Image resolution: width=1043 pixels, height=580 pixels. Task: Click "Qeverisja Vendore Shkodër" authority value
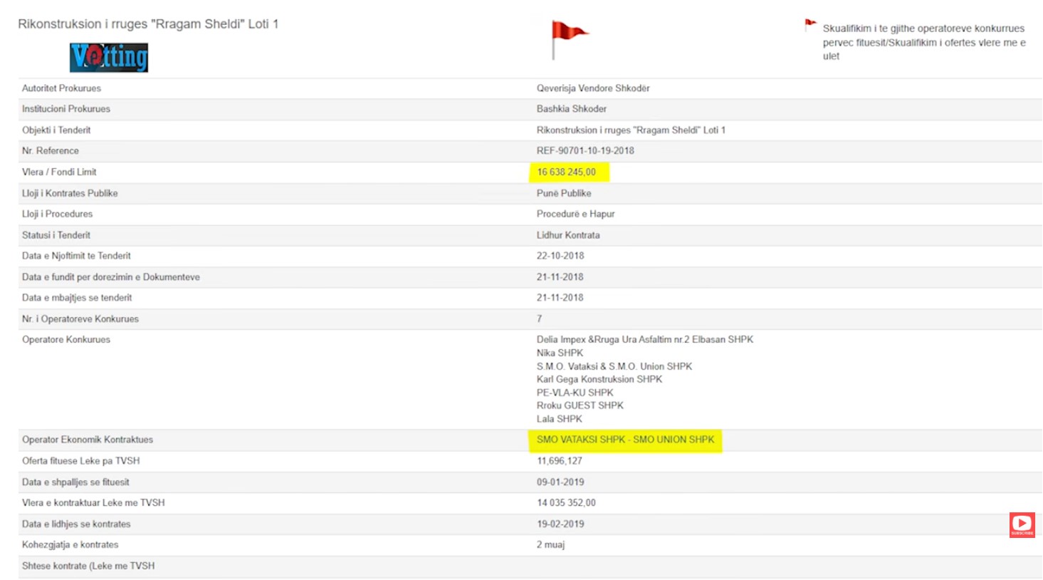pyautogui.click(x=593, y=88)
